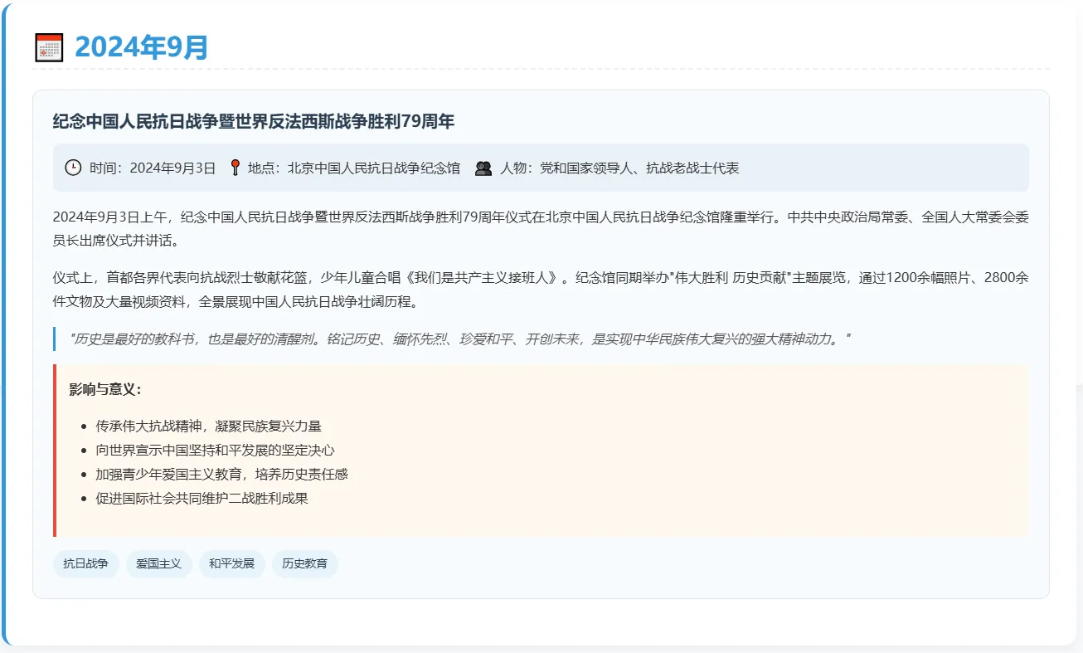Toggle the 历史教育 tag selection

tap(305, 563)
